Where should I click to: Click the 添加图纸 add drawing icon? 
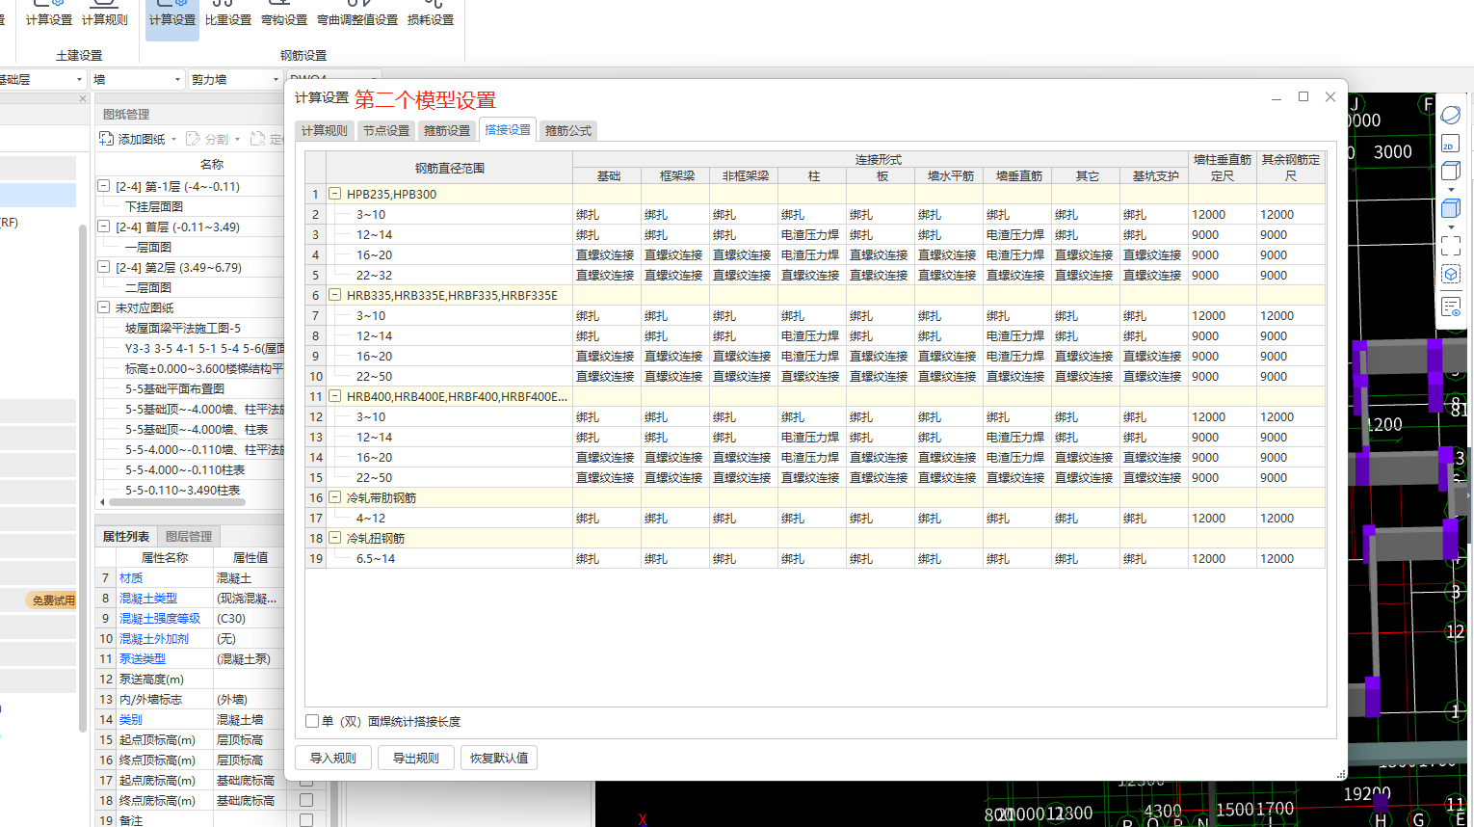point(107,139)
